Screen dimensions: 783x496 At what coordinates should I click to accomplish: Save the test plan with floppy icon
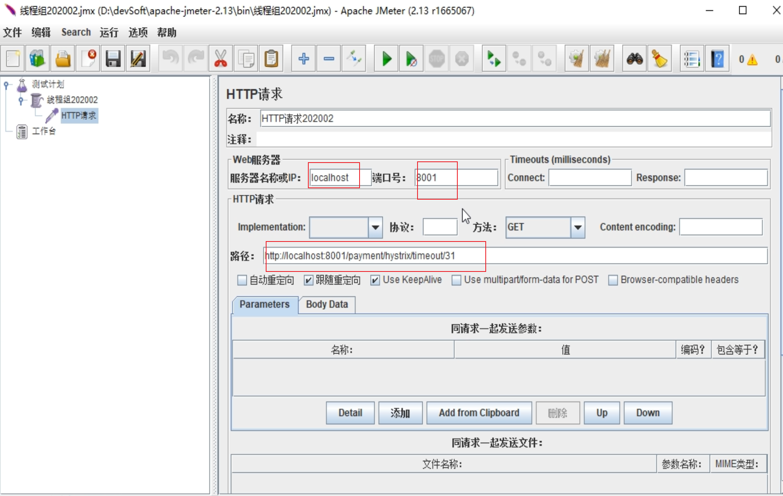[113, 59]
